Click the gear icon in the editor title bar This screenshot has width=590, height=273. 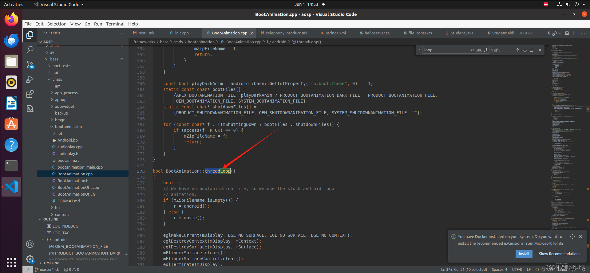pos(567,33)
